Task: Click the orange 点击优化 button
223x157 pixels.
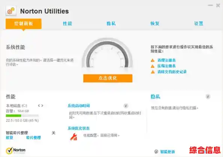Action: [x=108, y=78]
